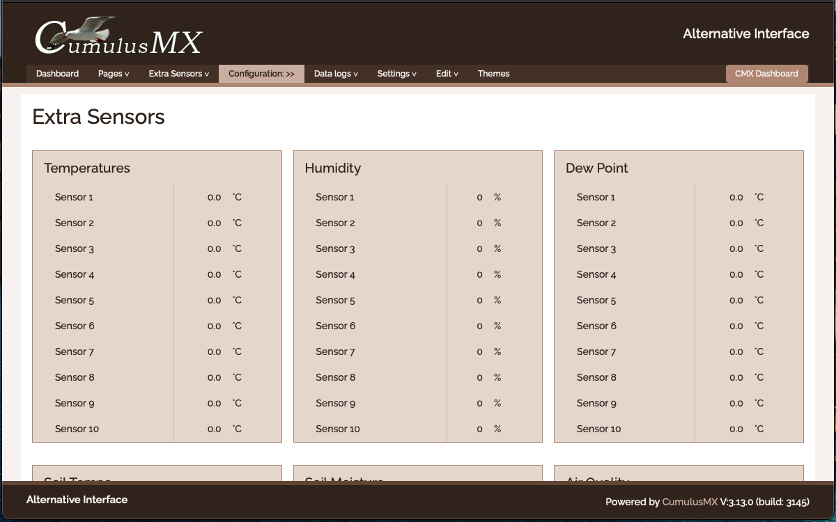The image size is (836, 522).
Task: Expand the Pages dropdown menu
Action: tap(114, 74)
